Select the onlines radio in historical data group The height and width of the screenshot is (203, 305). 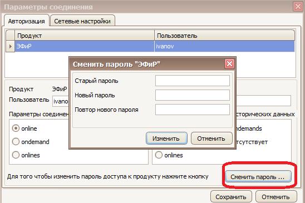point(159,155)
